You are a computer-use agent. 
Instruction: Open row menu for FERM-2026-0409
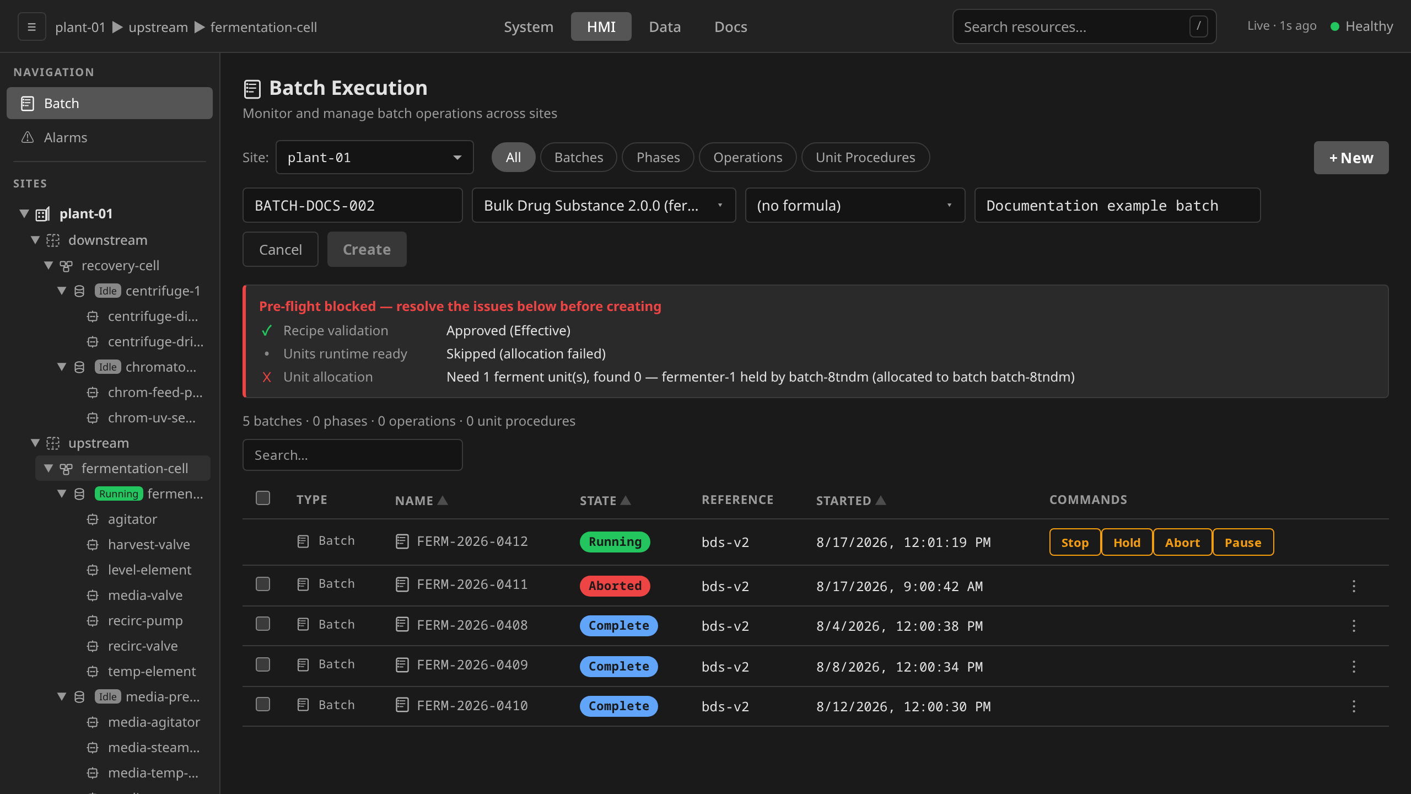[x=1354, y=667]
